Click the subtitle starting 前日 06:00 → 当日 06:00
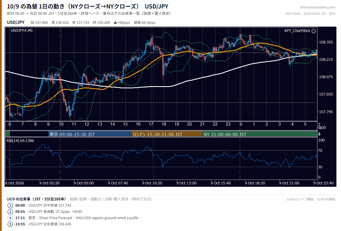The width and height of the screenshot is (341, 231). pos(89,14)
